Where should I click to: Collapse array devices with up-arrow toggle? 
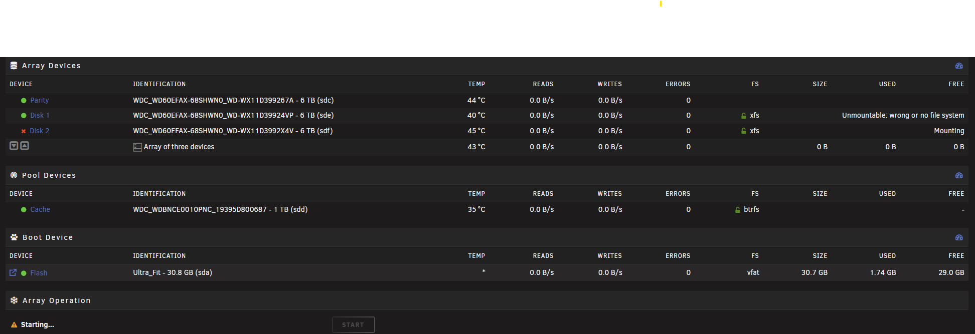(25, 146)
